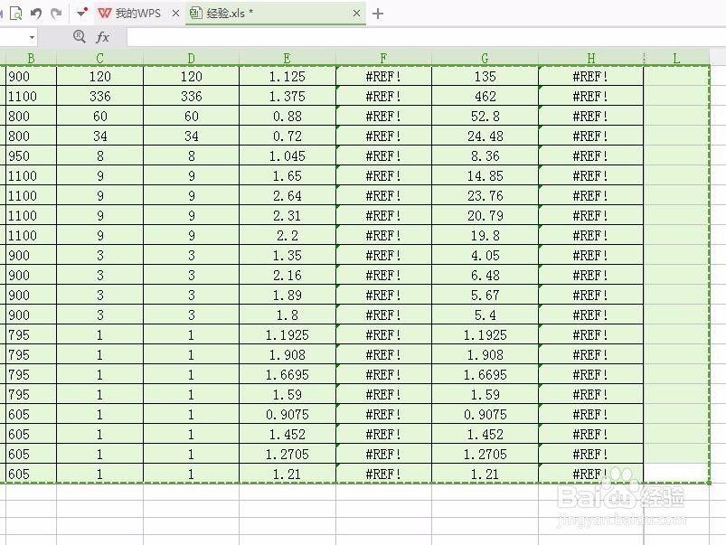Select column D header
The width and height of the screenshot is (726, 545).
[x=192, y=59]
